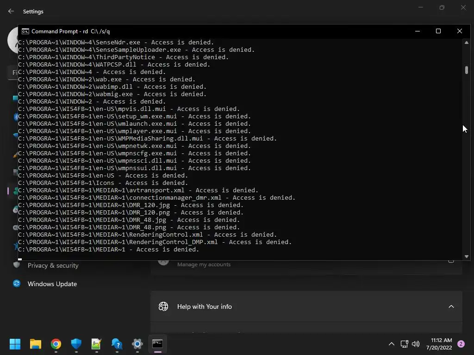Screen dimensions: 474x355
Task: Click the wmpnscfg.exe.mui output line
Action: [135, 153]
